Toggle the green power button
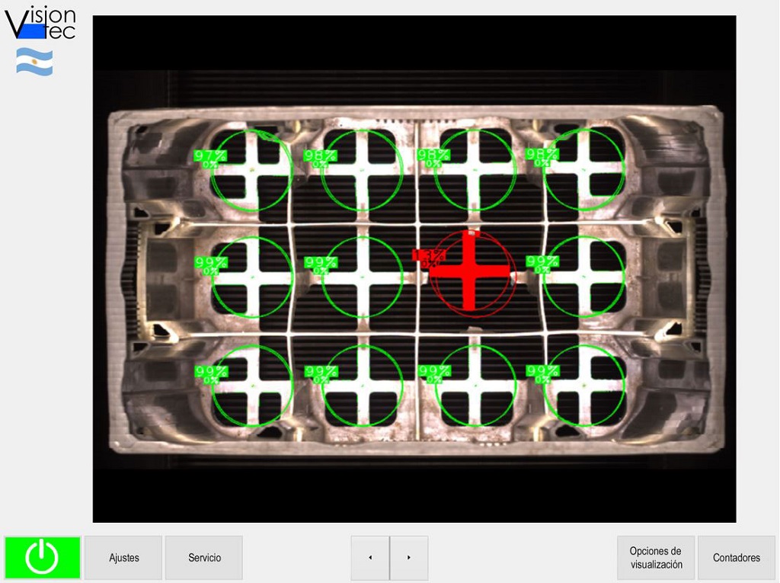 click(43, 558)
